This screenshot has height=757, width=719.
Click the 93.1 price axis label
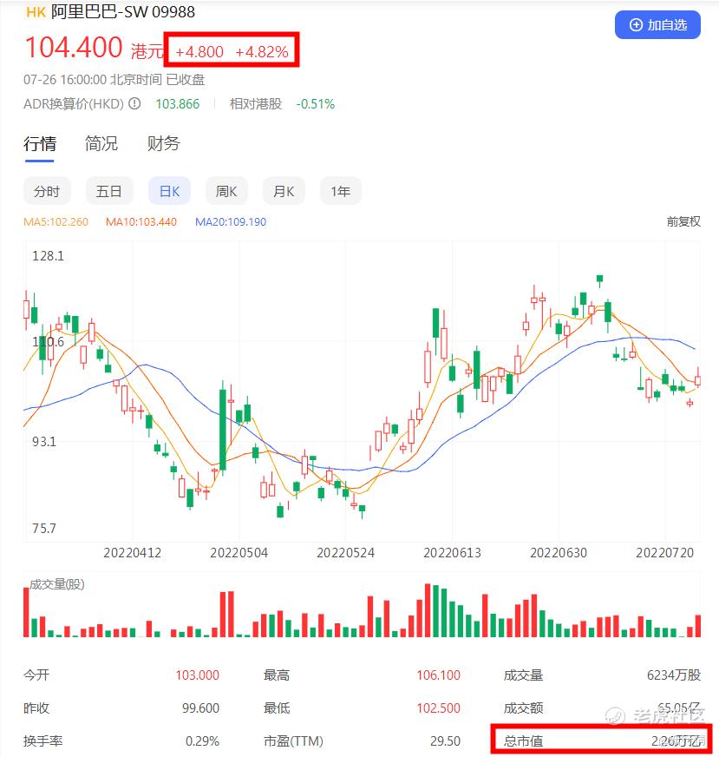pyautogui.click(x=44, y=442)
